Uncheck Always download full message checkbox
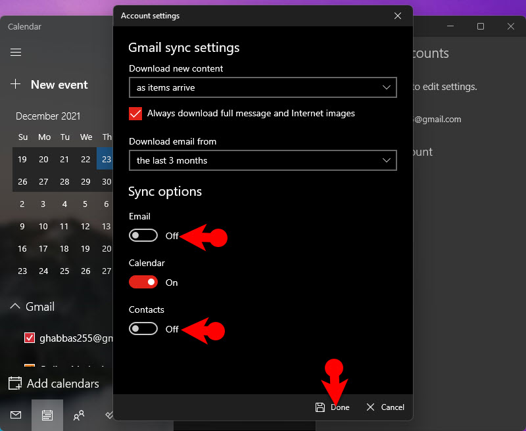526x431 pixels. pyautogui.click(x=135, y=114)
